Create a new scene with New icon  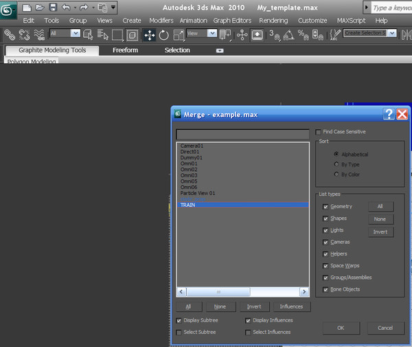(x=27, y=8)
